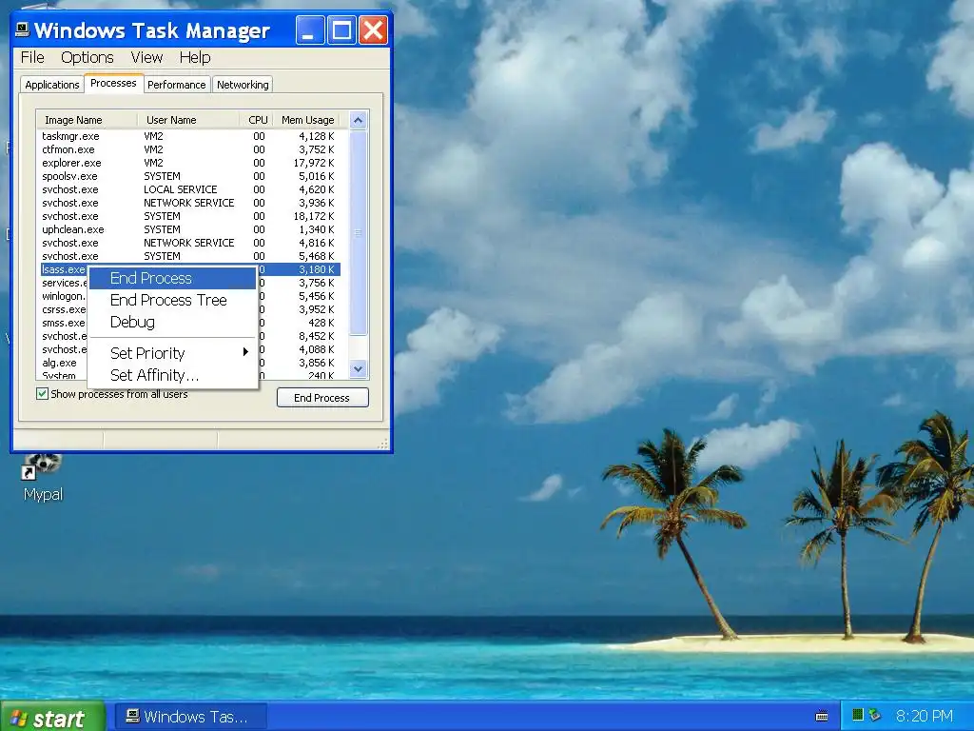Maximize the Windows Task Manager window

coord(341,30)
